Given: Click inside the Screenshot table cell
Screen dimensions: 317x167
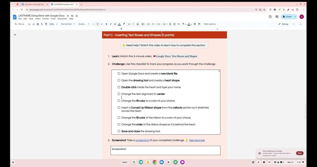Looking at the screenshot, I should (x=165, y=150).
